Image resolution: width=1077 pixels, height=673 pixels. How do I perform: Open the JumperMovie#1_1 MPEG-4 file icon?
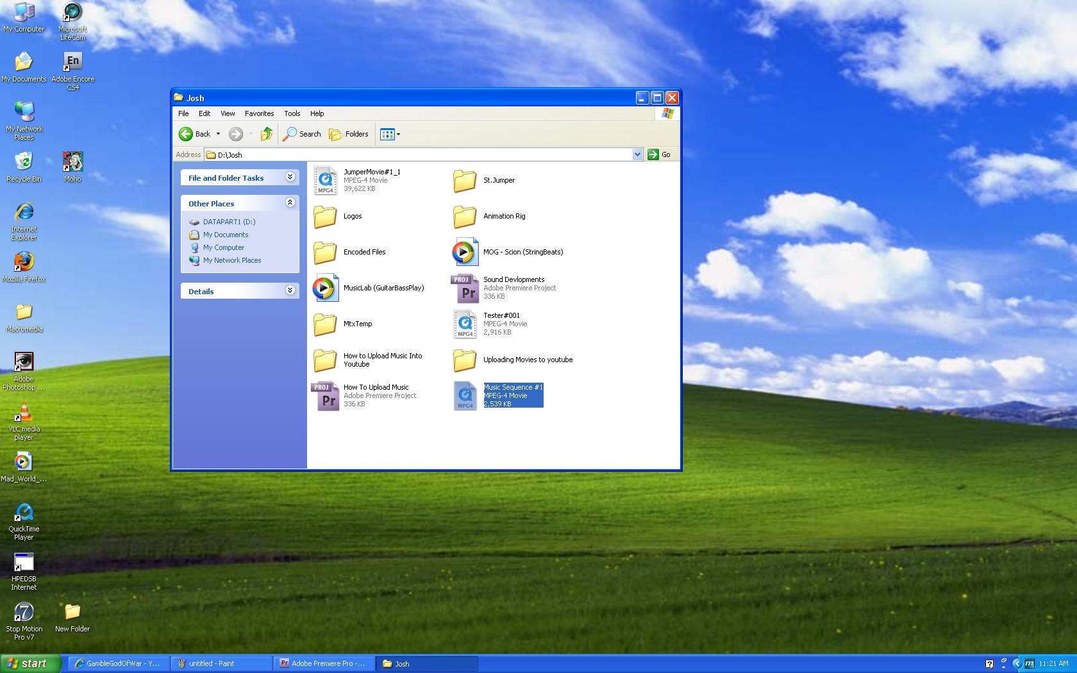[x=325, y=180]
